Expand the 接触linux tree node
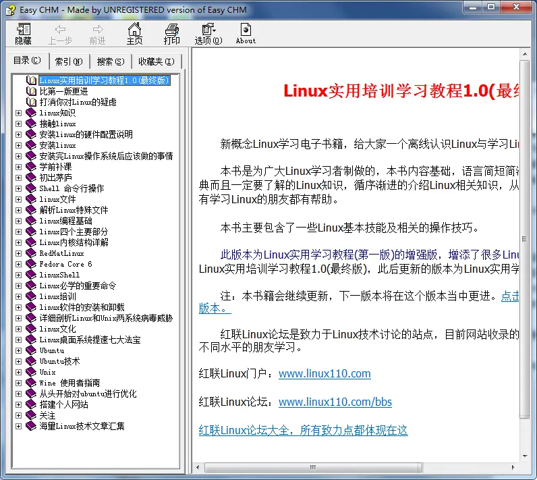The image size is (537, 480). [x=18, y=124]
